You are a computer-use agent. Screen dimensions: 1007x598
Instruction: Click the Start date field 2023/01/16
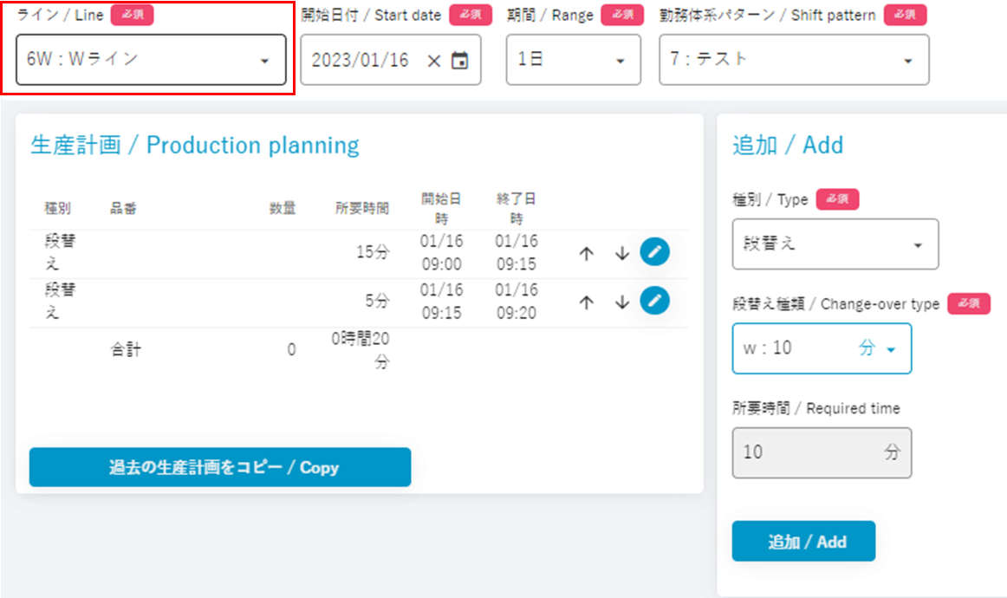(x=361, y=60)
